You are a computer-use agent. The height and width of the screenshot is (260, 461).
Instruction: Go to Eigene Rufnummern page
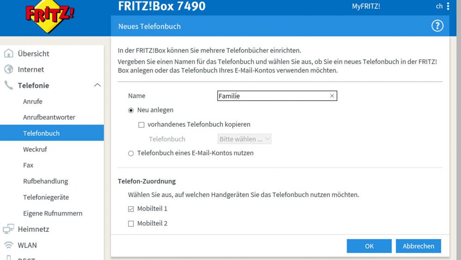52,213
